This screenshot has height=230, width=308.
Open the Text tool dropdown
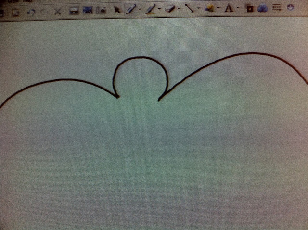click(x=238, y=8)
